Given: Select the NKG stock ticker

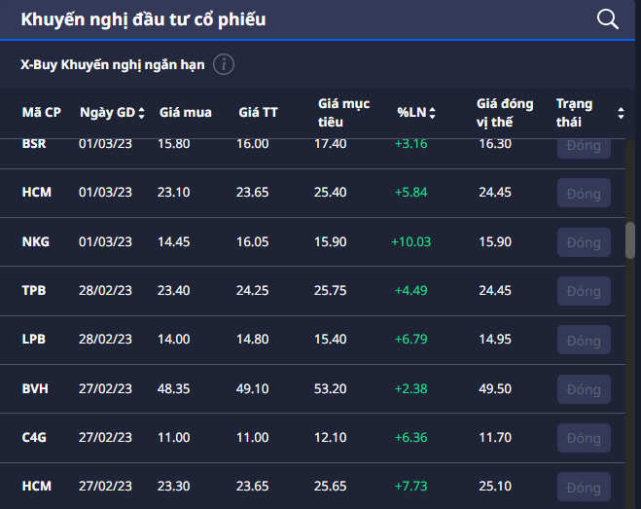Looking at the screenshot, I should pos(37,242).
